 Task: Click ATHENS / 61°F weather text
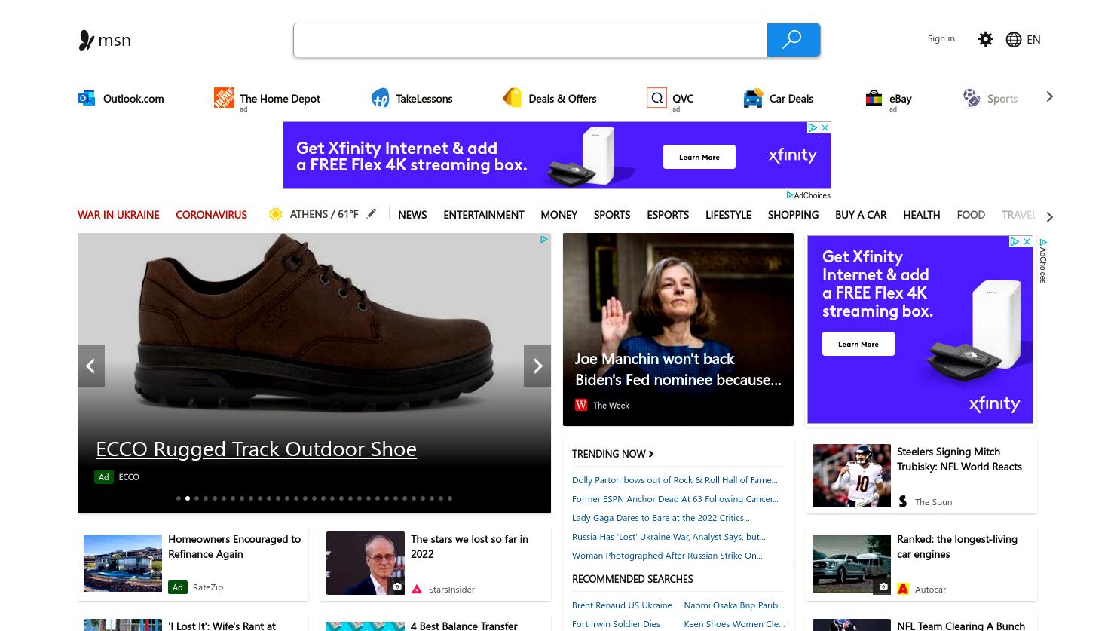[x=324, y=214]
